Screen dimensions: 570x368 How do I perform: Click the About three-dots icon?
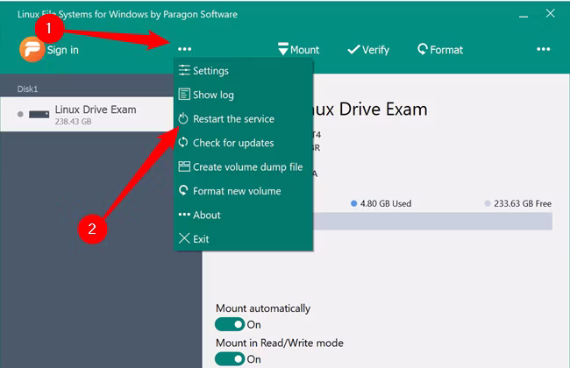click(x=184, y=215)
